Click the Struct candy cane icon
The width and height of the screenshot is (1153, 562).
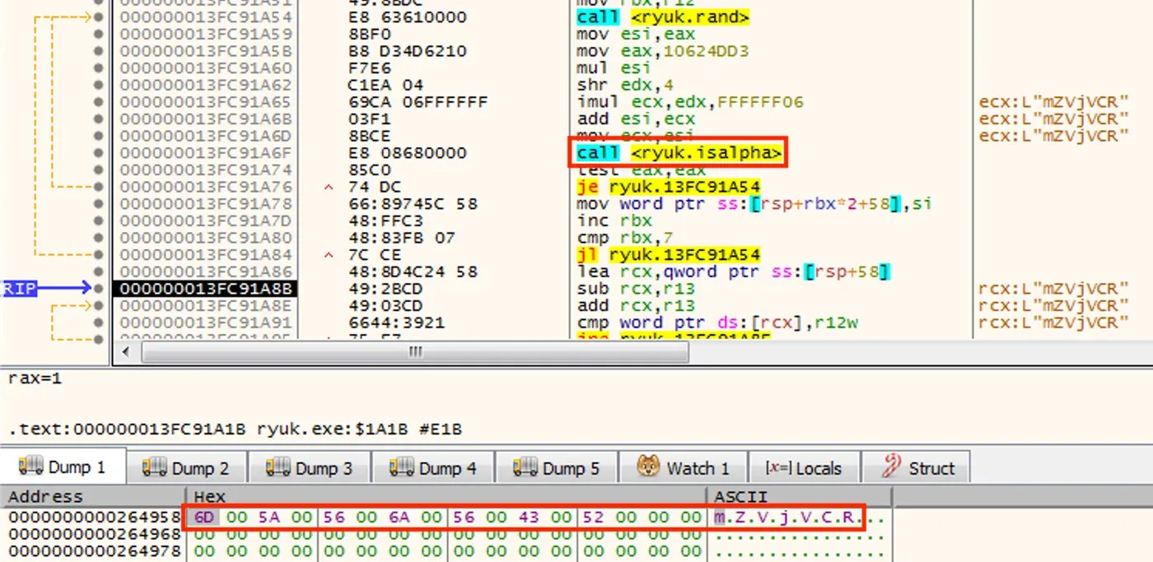[x=890, y=467]
